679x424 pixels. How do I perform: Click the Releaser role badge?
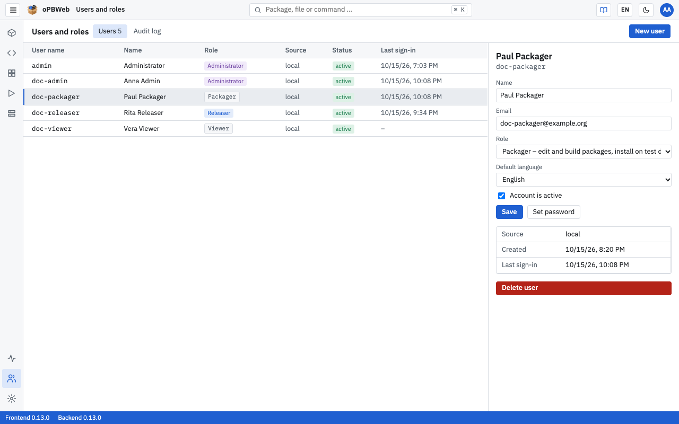point(219,113)
